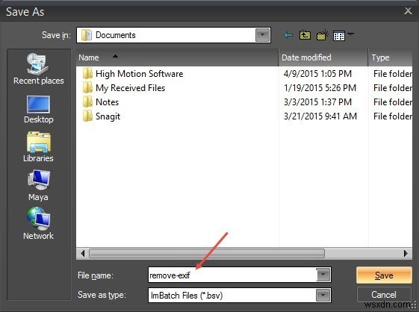Create a new folder
The image size is (419, 312).
point(322,35)
